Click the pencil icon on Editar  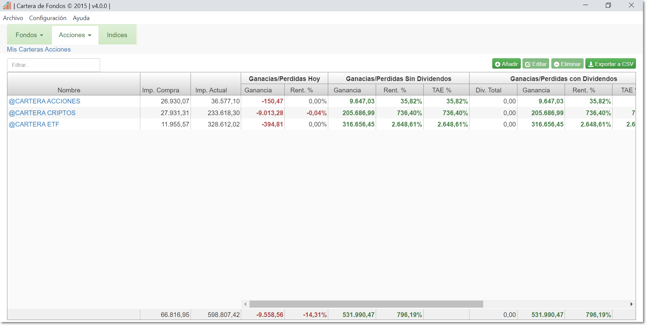click(x=528, y=64)
